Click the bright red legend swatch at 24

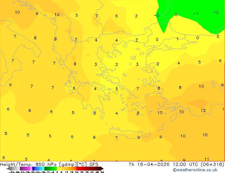[x=77, y=168]
